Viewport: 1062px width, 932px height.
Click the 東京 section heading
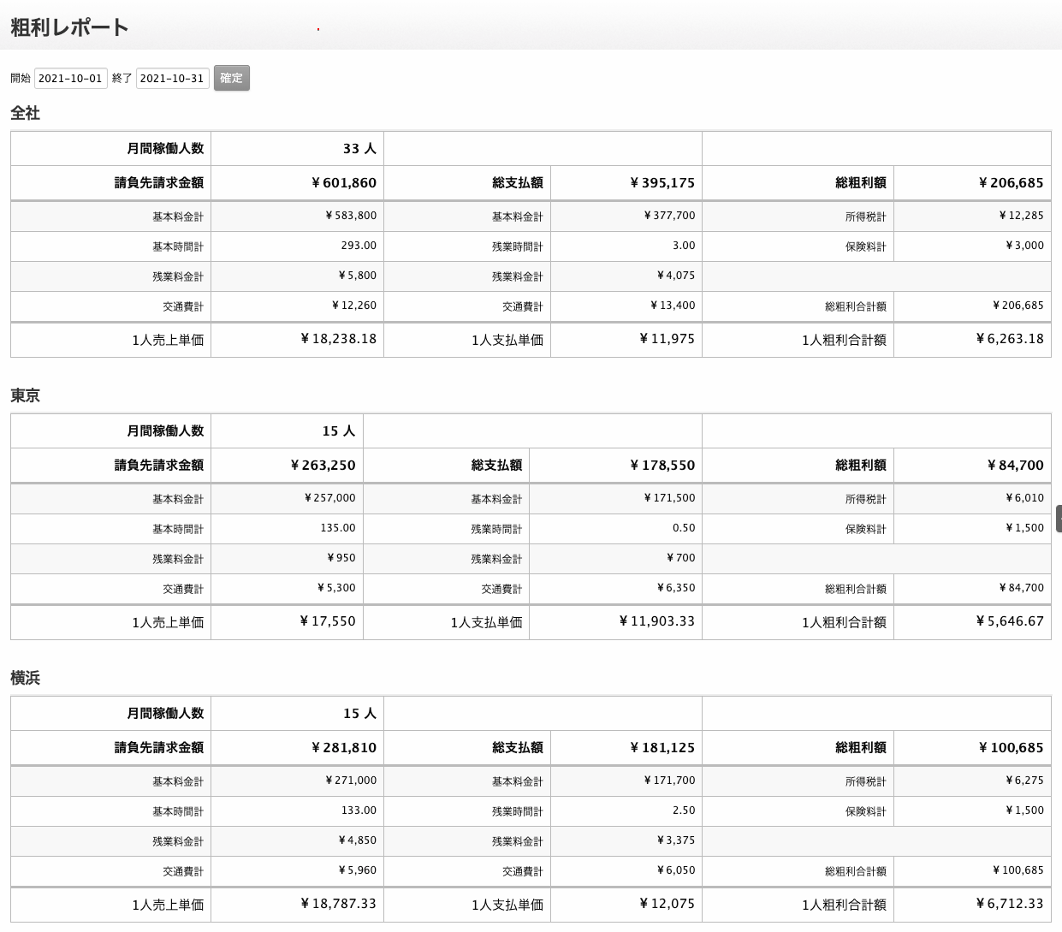pos(25,395)
